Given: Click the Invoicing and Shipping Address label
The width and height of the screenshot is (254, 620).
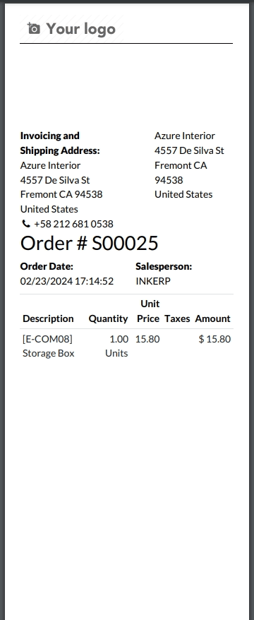Looking at the screenshot, I should (60, 143).
